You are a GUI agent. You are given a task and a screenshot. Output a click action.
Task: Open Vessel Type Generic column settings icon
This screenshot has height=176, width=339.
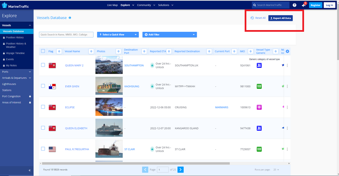click(276, 51)
